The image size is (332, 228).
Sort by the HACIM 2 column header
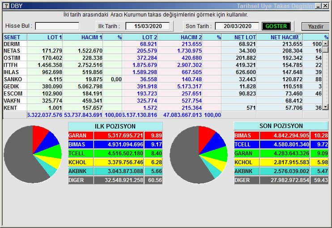[x=180, y=37]
